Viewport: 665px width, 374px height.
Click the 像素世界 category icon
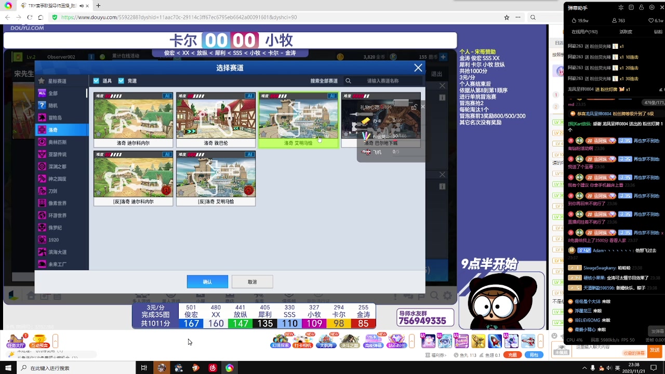[42, 203]
